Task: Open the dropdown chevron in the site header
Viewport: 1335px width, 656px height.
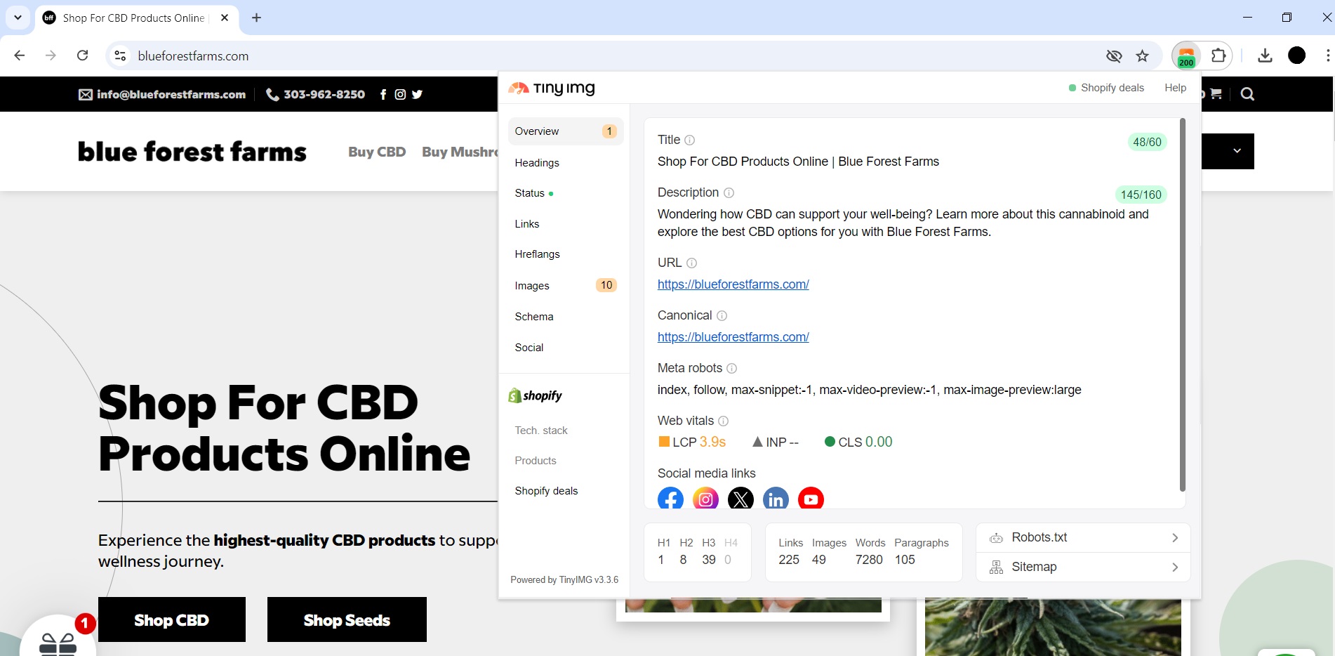Action: click(x=1237, y=151)
